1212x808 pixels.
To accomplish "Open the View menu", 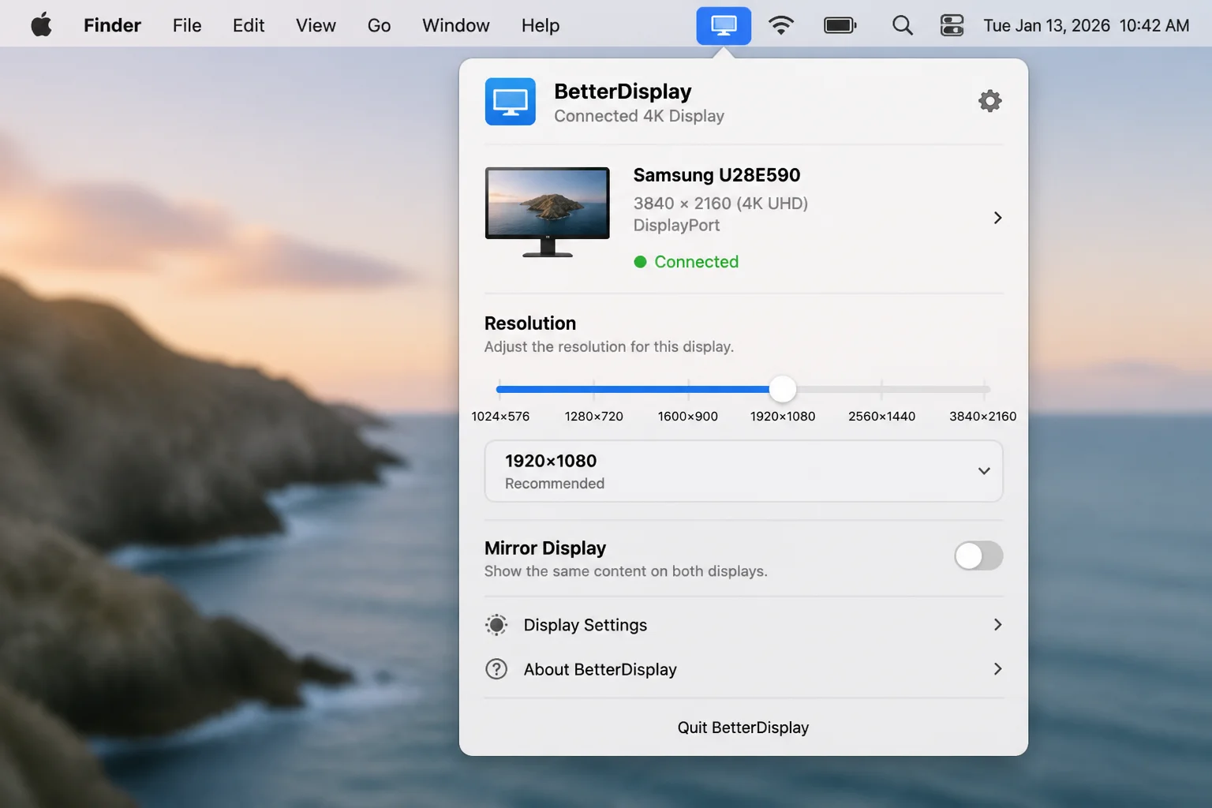I will click(x=316, y=25).
